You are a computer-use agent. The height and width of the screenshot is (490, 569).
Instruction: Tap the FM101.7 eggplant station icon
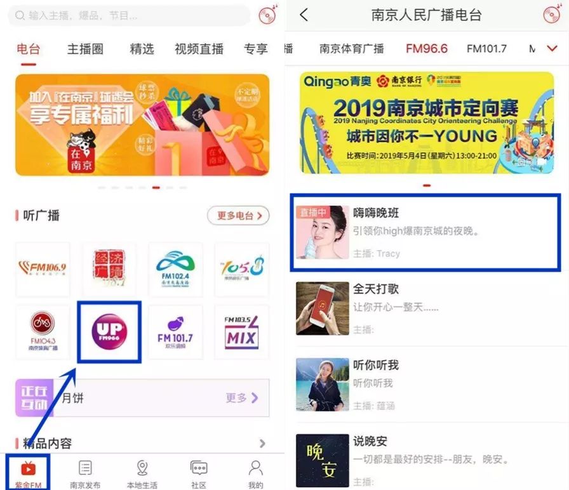pyautogui.click(x=176, y=332)
